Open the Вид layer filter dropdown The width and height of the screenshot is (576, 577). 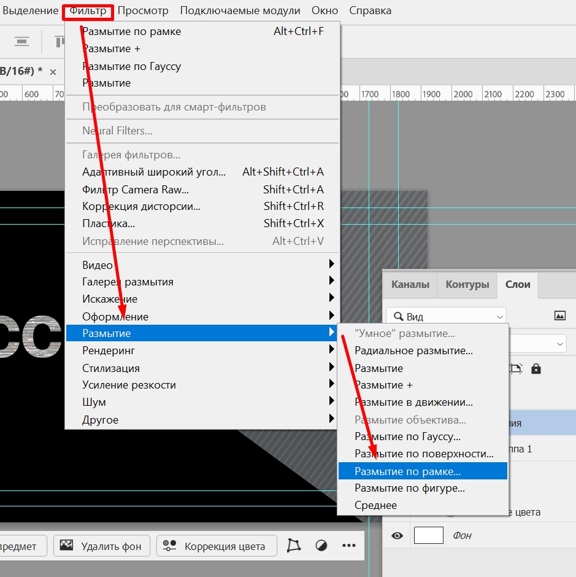click(446, 317)
